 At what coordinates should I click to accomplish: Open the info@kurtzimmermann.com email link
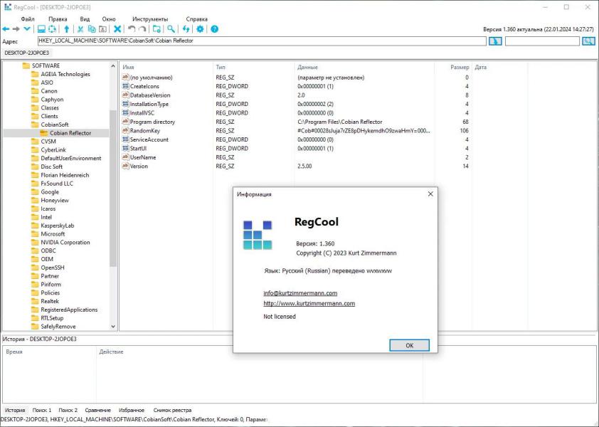click(x=300, y=293)
